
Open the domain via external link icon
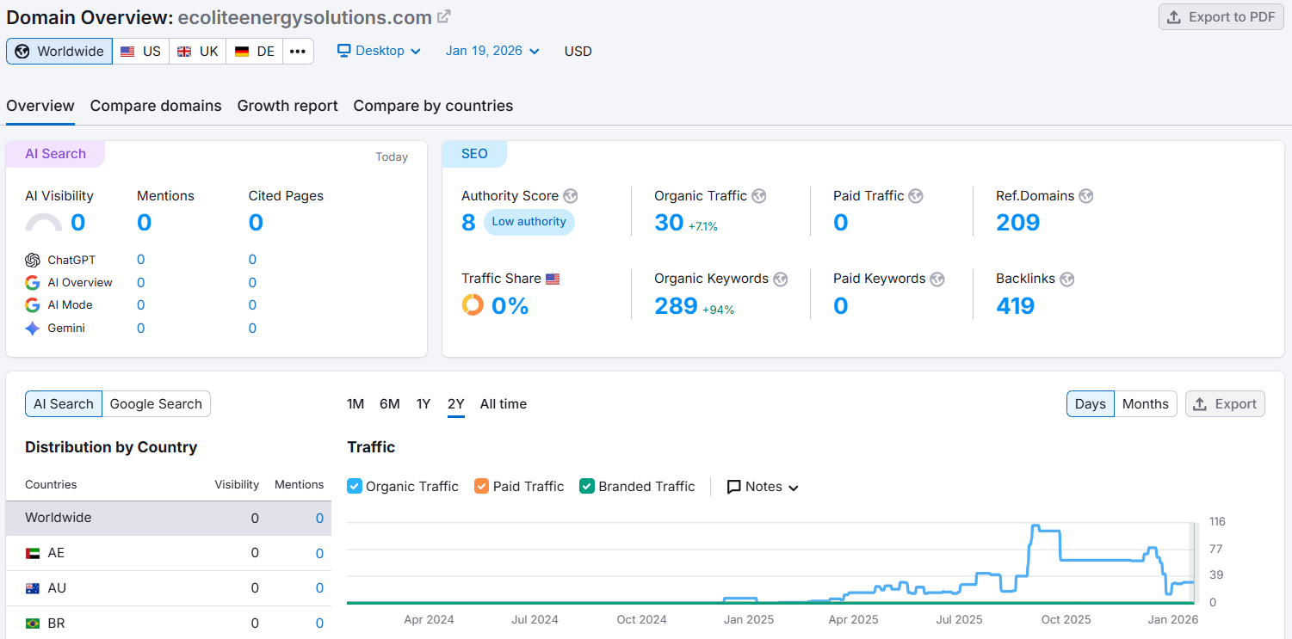click(443, 15)
